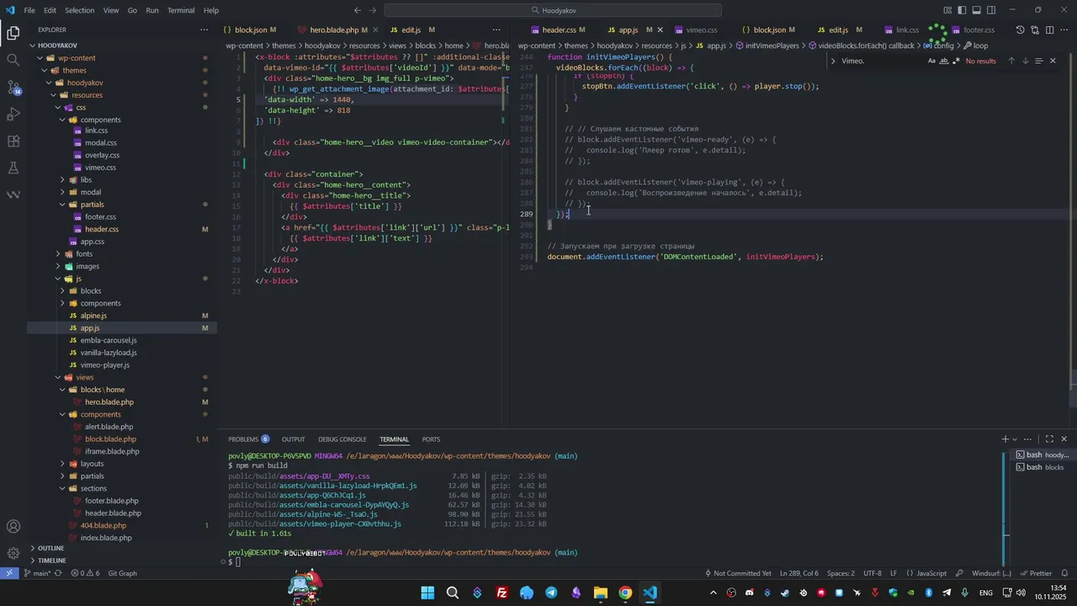Toggle bottom Panel visibility in title bar
This screenshot has height=606, width=1077.
coord(977,10)
